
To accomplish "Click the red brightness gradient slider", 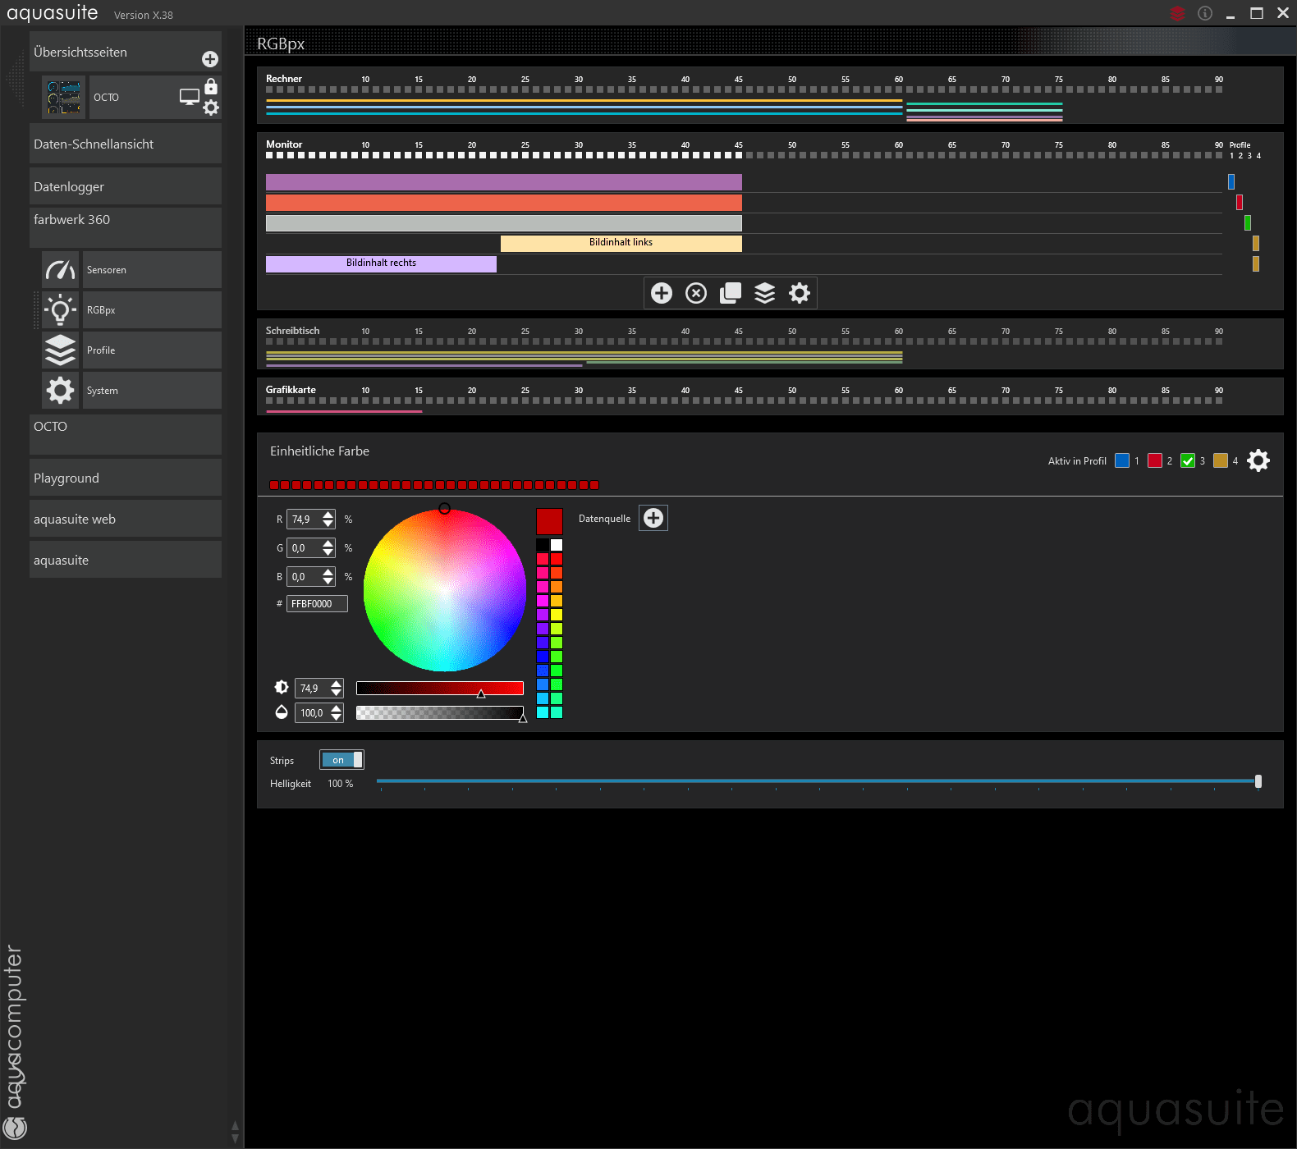I will pyautogui.click(x=440, y=688).
